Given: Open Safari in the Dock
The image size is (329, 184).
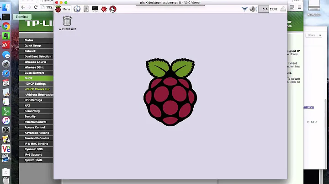Looking at the screenshot, I should click(x=6, y=73).
